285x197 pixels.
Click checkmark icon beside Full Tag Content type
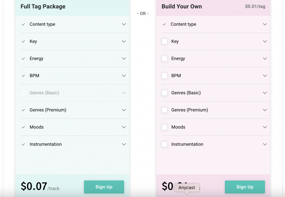[x=23, y=24]
